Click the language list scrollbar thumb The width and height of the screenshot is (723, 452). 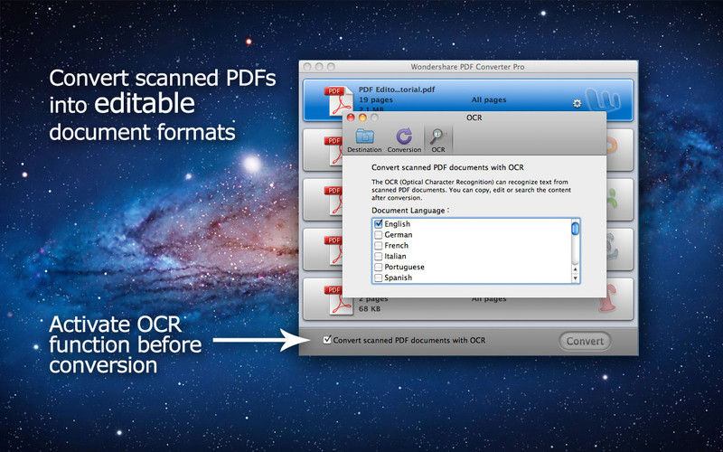coord(575,229)
